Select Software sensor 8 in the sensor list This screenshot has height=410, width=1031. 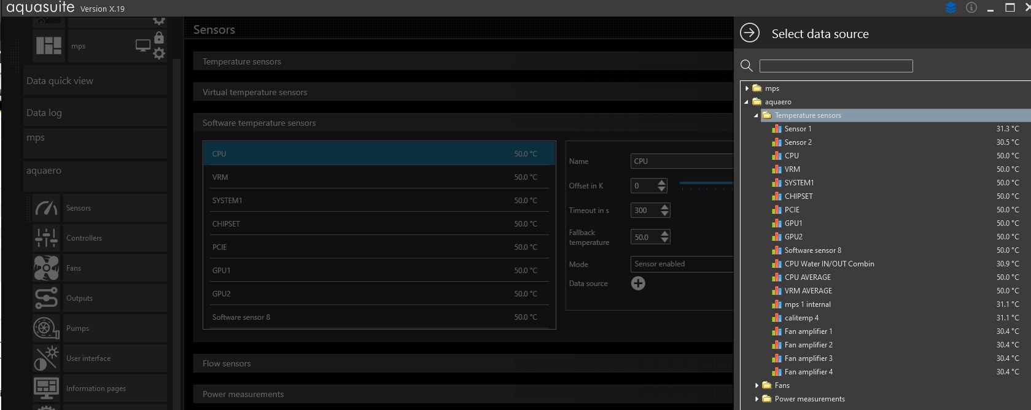(x=379, y=317)
